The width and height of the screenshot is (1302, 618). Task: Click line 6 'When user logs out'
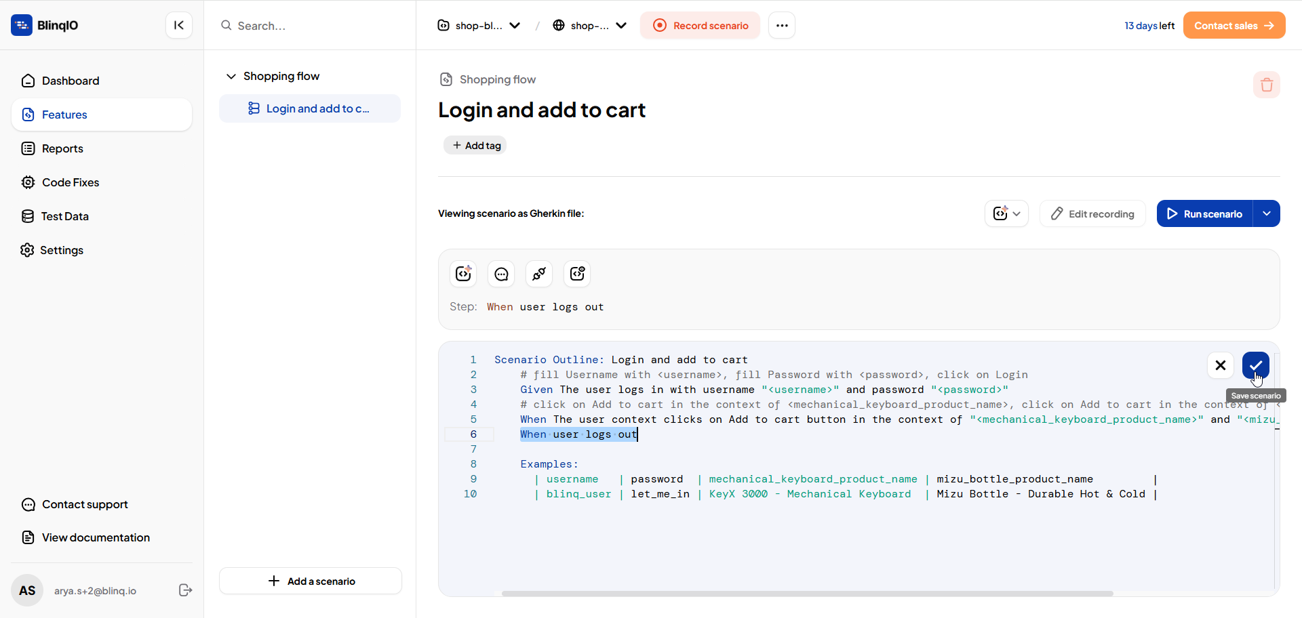click(578, 434)
